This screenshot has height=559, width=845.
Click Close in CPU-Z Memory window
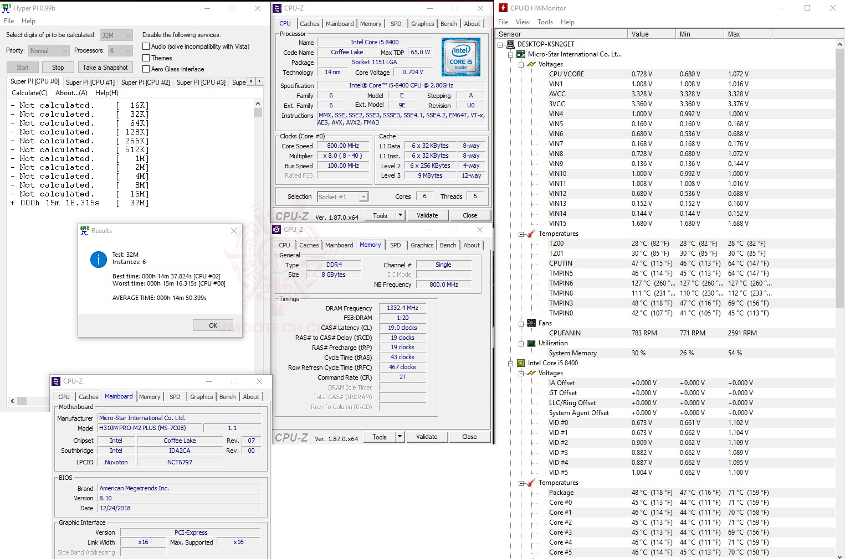pyautogui.click(x=469, y=437)
